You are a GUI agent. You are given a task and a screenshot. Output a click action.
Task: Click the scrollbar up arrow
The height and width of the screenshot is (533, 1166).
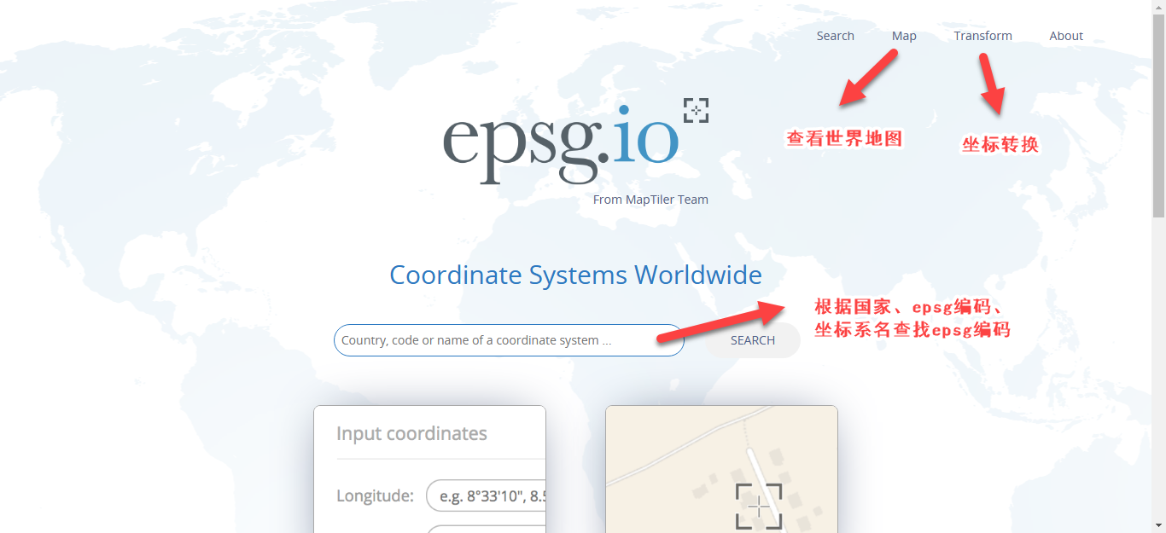click(1158, 7)
